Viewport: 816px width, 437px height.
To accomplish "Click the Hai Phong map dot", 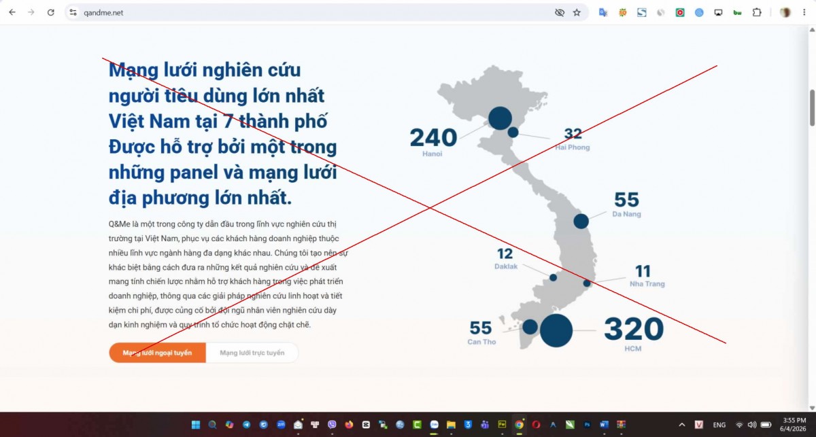I will [513, 133].
